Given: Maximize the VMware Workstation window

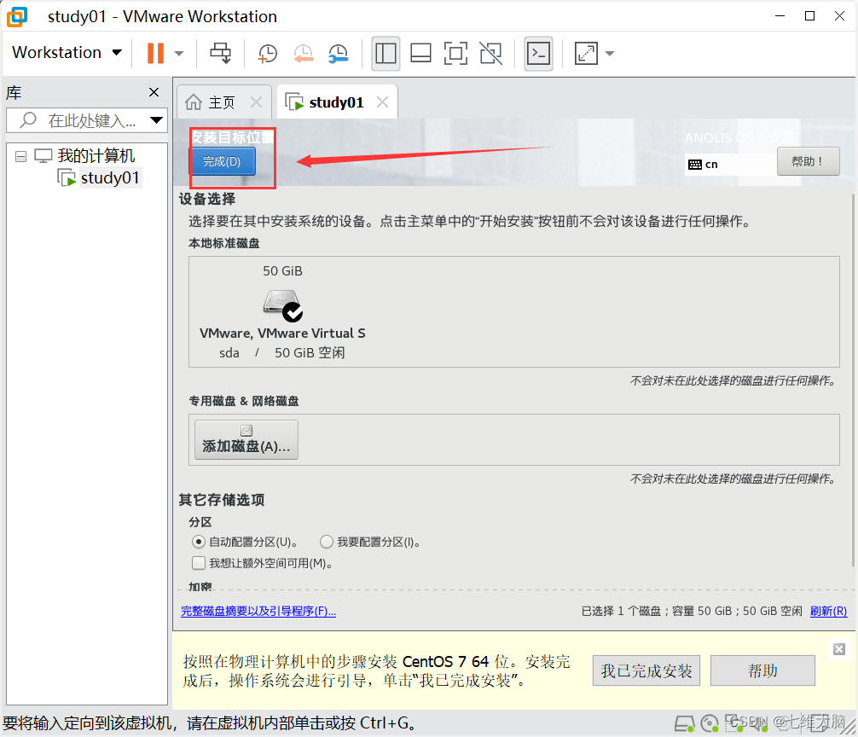Looking at the screenshot, I should click(810, 16).
